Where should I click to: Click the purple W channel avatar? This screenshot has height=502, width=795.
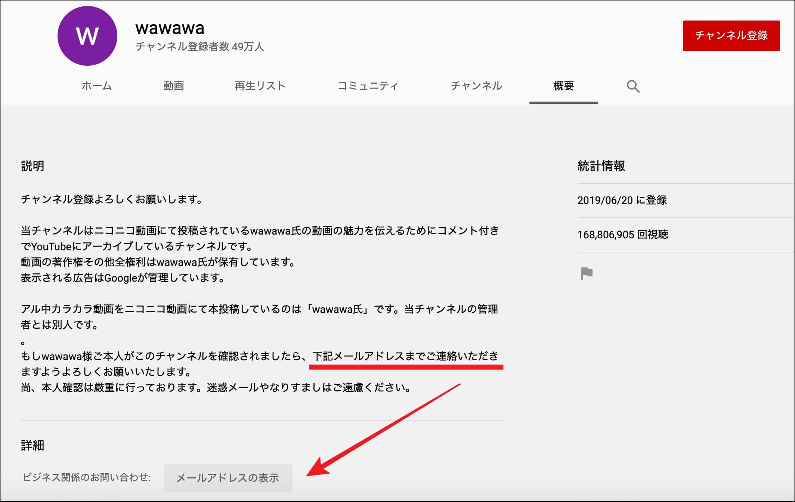pyautogui.click(x=87, y=36)
